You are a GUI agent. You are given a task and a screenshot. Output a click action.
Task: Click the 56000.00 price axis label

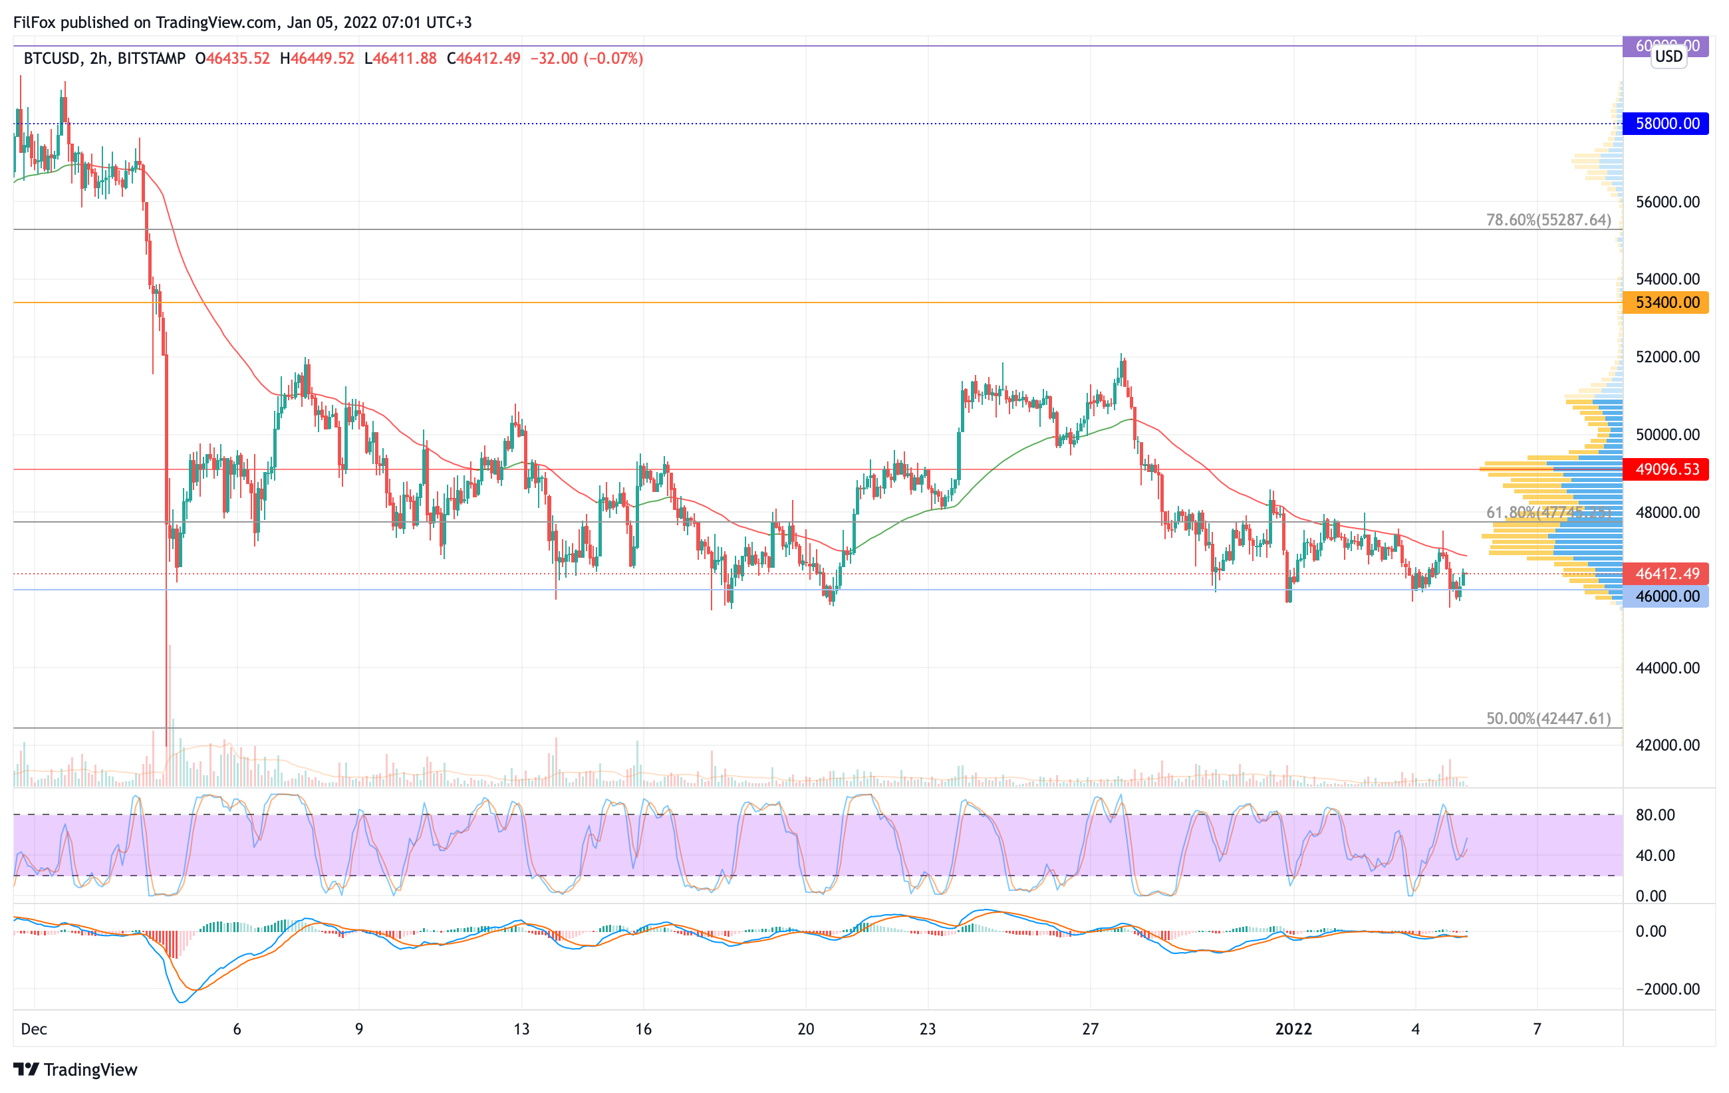point(1667,201)
